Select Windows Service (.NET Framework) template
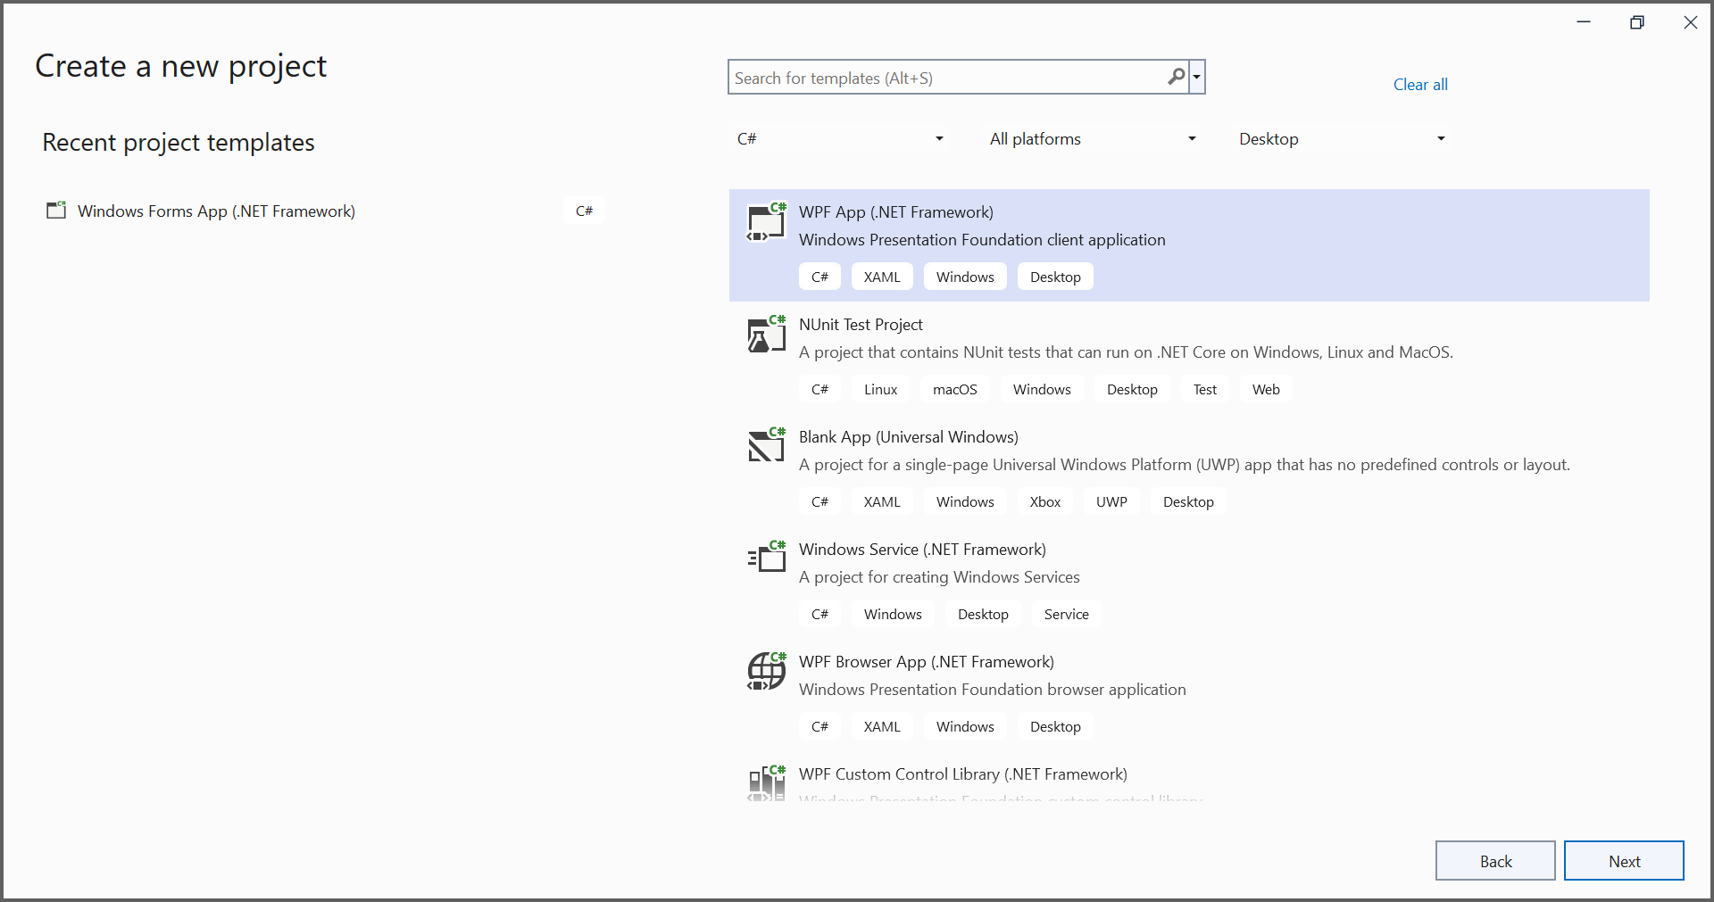Screen dimensions: 1714x902 [1189, 583]
